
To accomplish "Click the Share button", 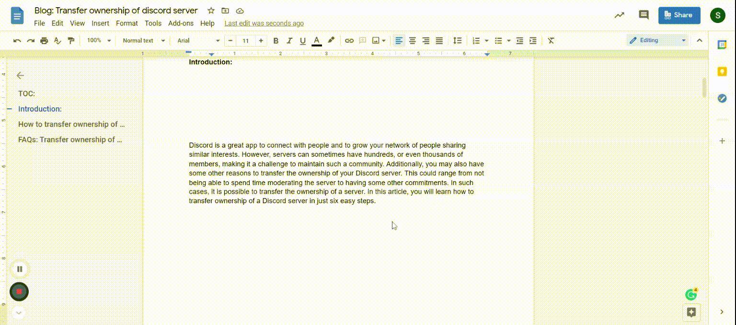I will tap(679, 15).
